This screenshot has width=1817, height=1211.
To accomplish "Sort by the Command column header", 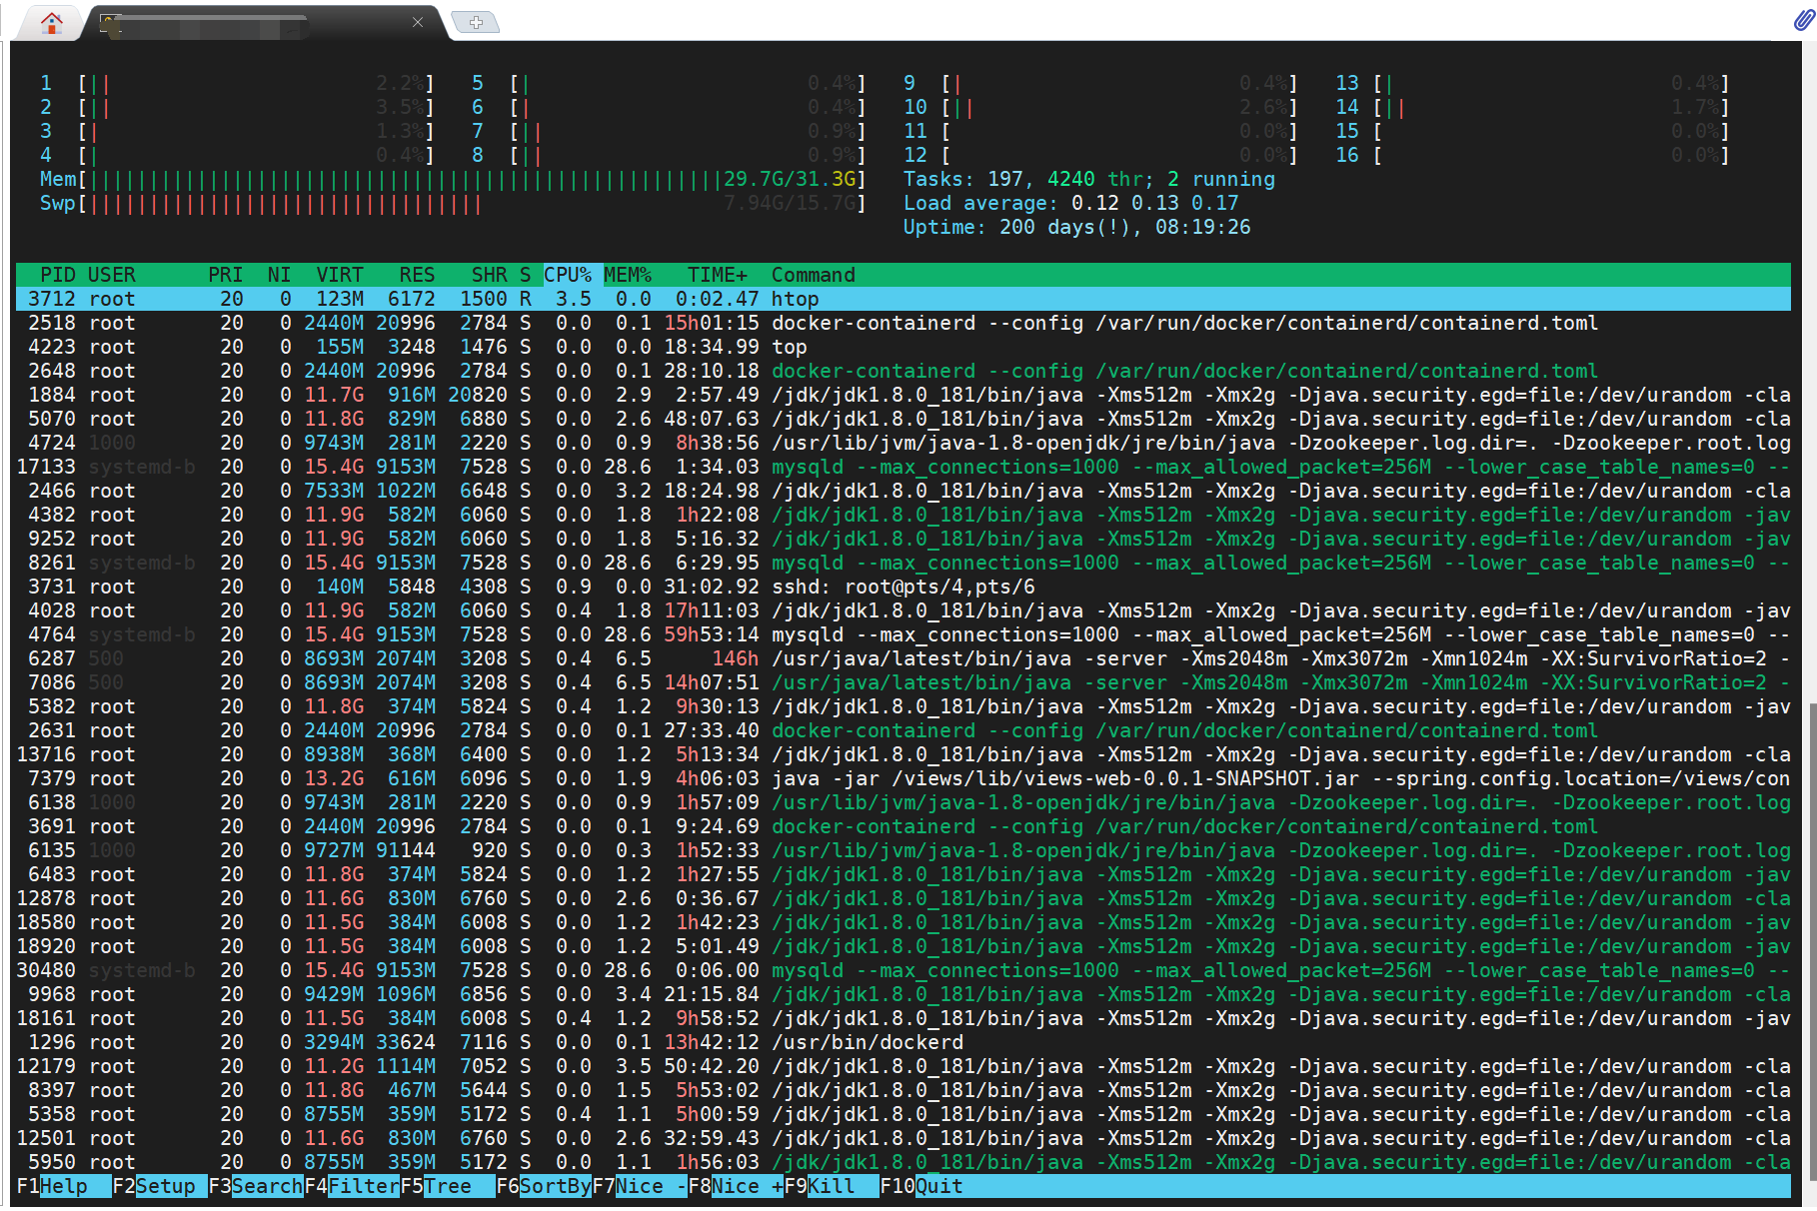I will coord(814,275).
